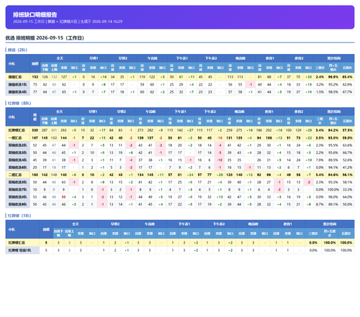Screen dimensions: 360x317
Task: Click the +20 gap cell in 二组汇总 row
Action: pyautogui.click(x=220, y=175)
